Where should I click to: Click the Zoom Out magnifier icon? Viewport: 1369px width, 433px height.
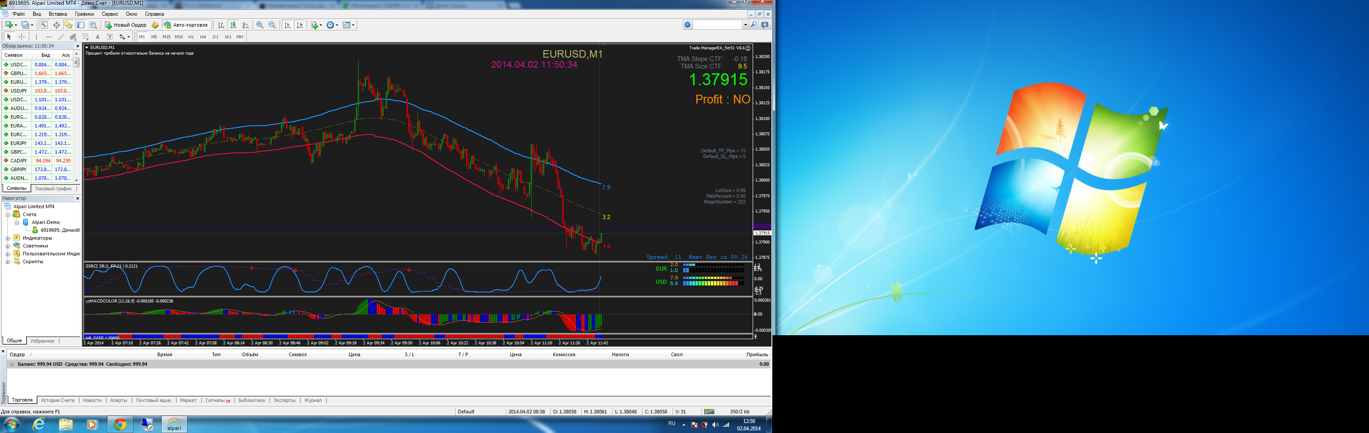tap(272, 25)
